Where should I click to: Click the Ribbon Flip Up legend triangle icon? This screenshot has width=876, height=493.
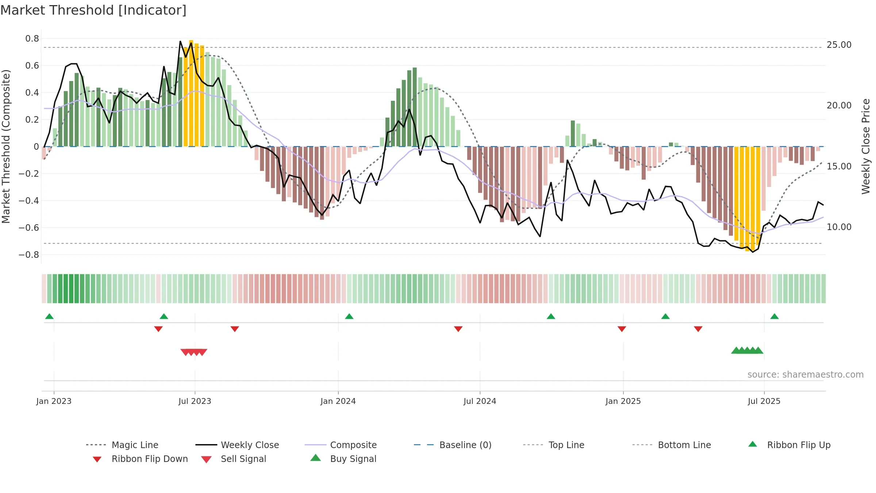(x=753, y=444)
